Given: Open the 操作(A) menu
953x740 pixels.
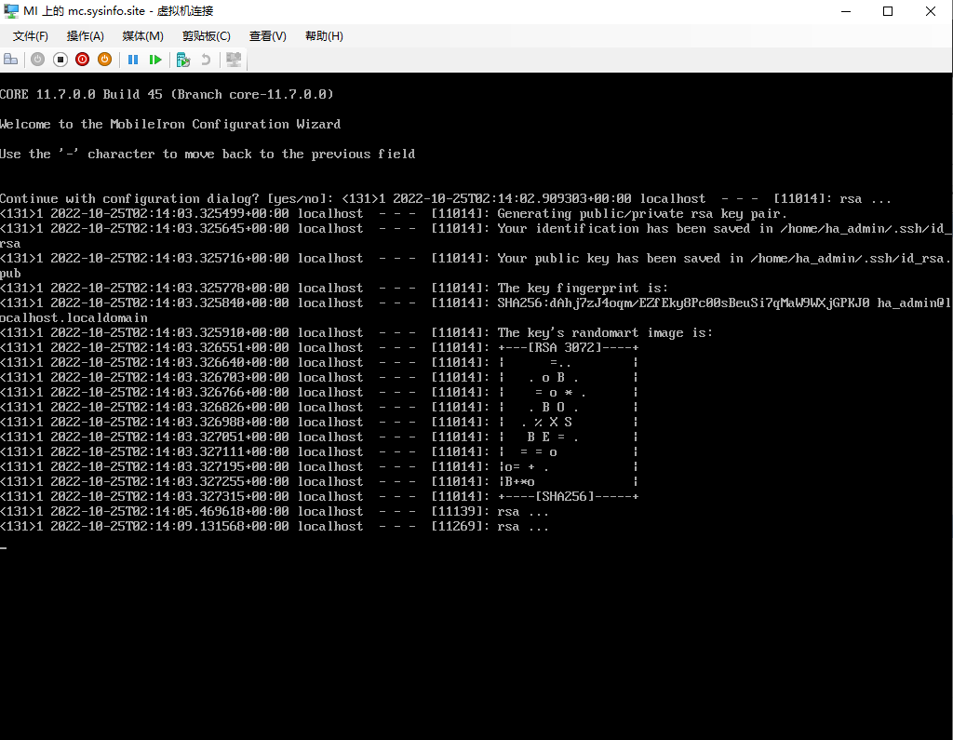Looking at the screenshot, I should click(x=85, y=35).
